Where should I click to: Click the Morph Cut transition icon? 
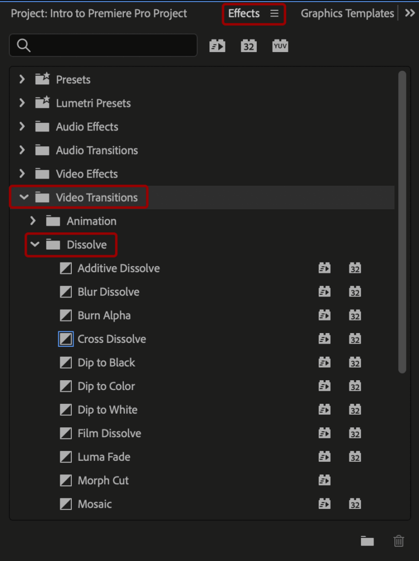point(65,480)
